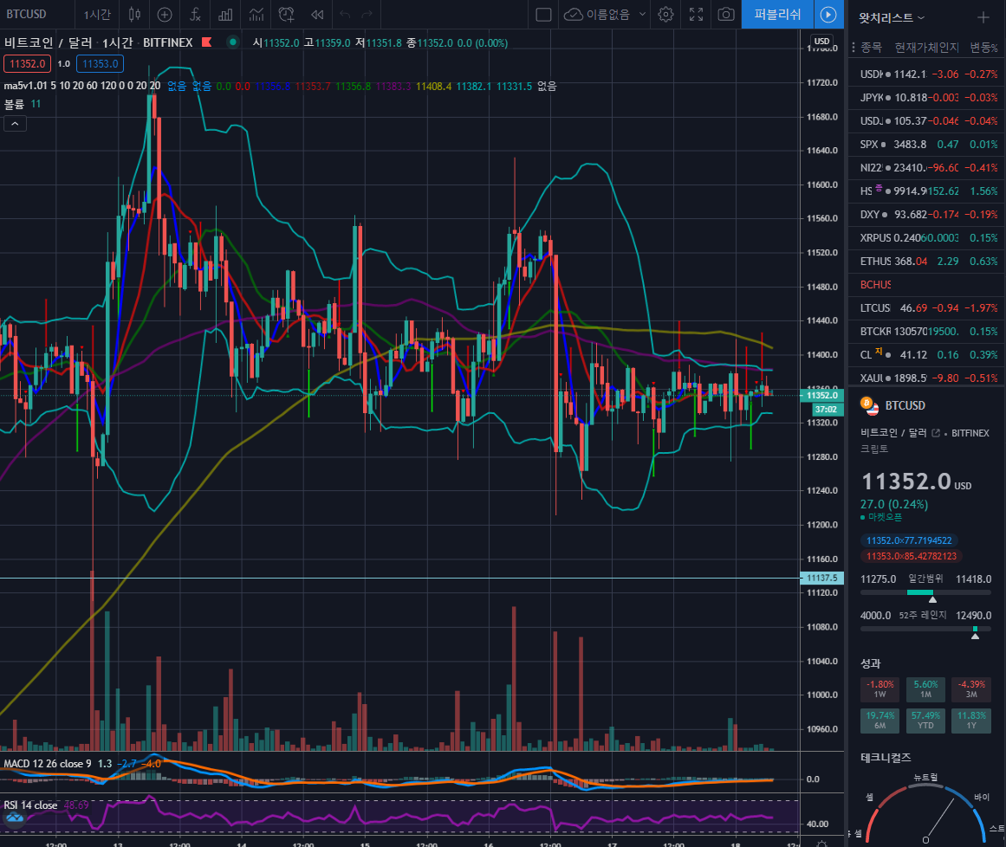Click the red flag next to BITFINEX
The image size is (1006, 847).
206,42
